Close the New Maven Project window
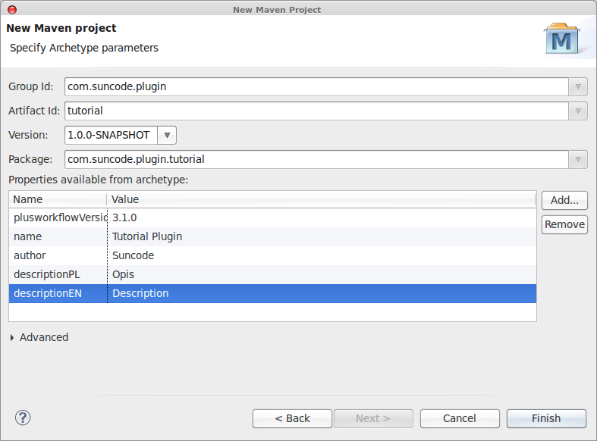The height and width of the screenshot is (441, 597). coord(12,10)
